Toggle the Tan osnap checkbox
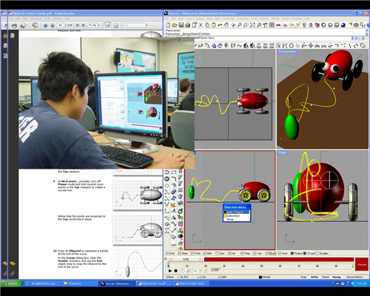The height and width of the screenshot is (296, 370). point(255,253)
